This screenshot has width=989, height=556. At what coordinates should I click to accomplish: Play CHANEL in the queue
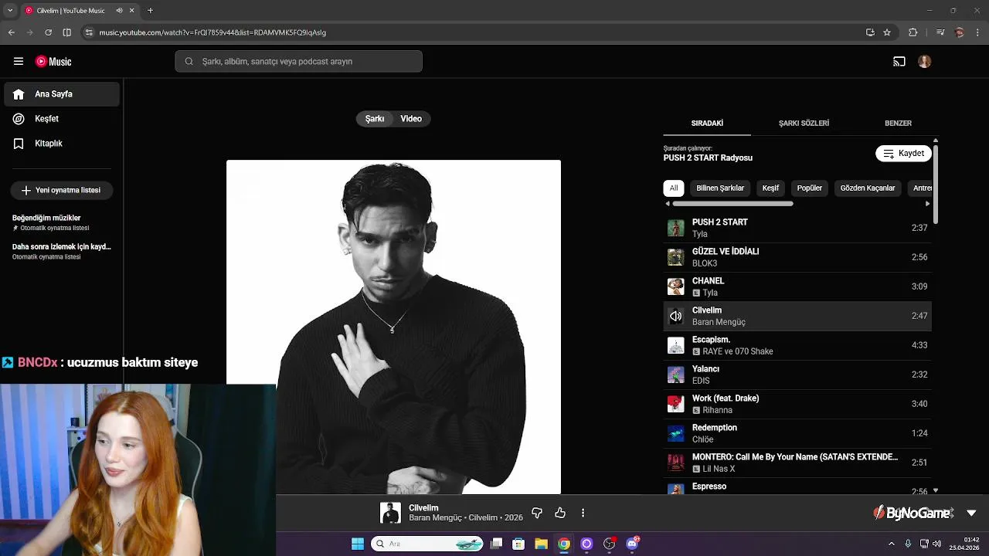[797, 286]
